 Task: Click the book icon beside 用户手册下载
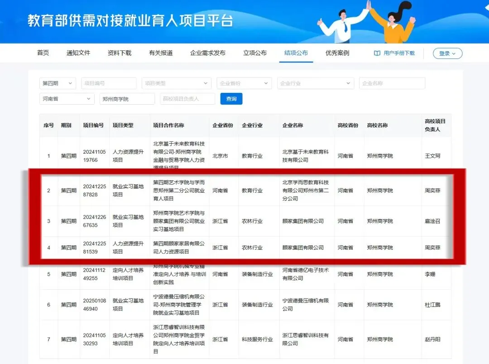[x=377, y=53]
